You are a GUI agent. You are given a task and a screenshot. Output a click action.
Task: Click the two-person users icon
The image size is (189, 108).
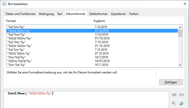pyautogui.click(x=181, y=103)
